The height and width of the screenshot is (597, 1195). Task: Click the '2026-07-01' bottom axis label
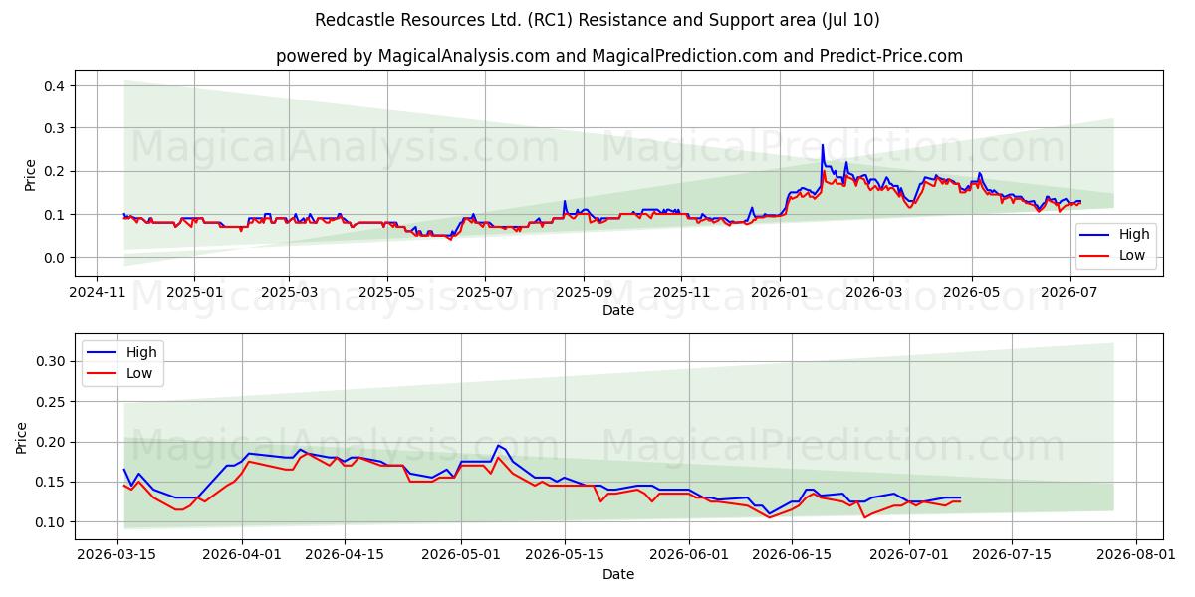[910, 557]
